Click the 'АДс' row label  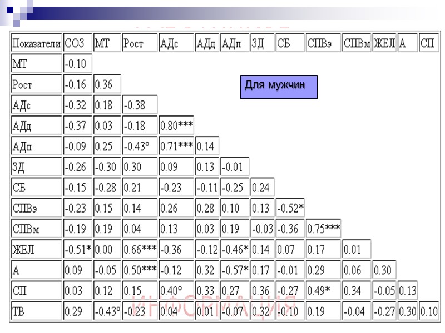[36, 105]
